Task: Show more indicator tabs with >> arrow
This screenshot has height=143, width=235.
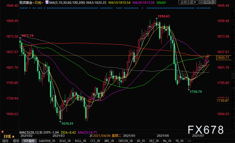Action: pos(189,141)
